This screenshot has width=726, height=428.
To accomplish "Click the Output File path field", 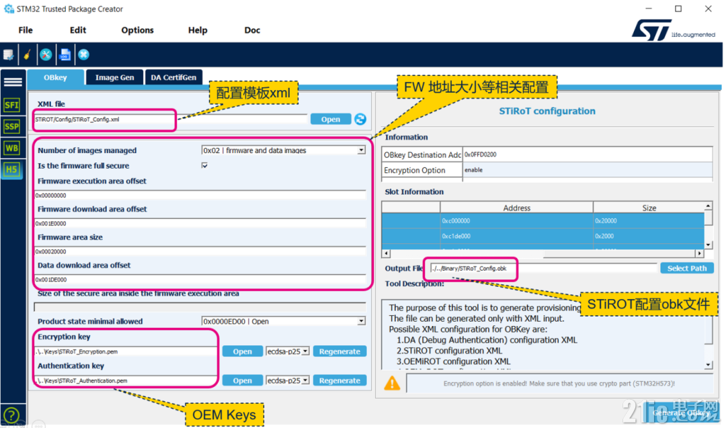I will coord(543,268).
